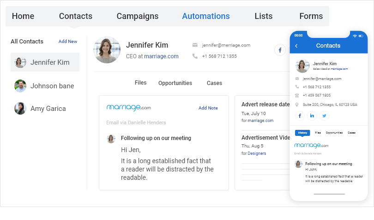Click avatar beside mobile Following up message

coord(298,164)
